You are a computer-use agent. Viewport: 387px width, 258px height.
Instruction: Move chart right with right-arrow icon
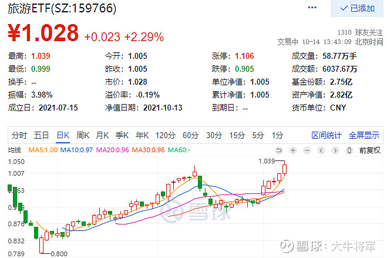point(335,150)
